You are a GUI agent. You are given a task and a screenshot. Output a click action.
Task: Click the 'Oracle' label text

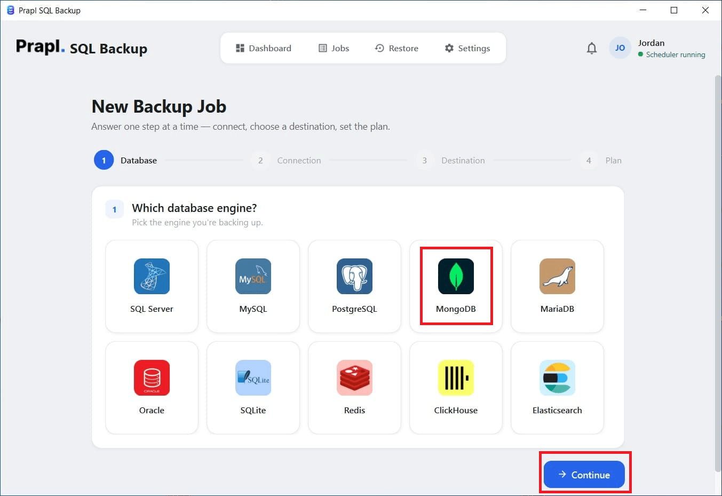coord(152,410)
